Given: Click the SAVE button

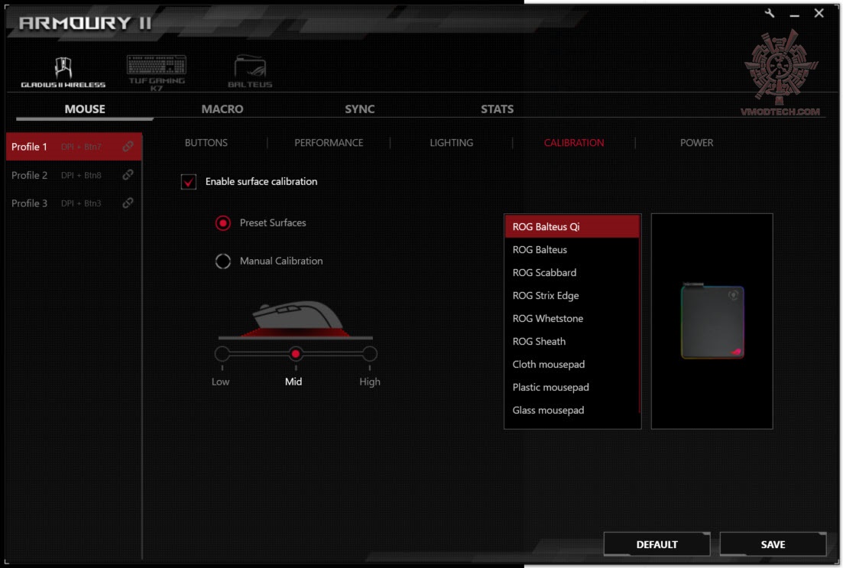Looking at the screenshot, I should (773, 544).
